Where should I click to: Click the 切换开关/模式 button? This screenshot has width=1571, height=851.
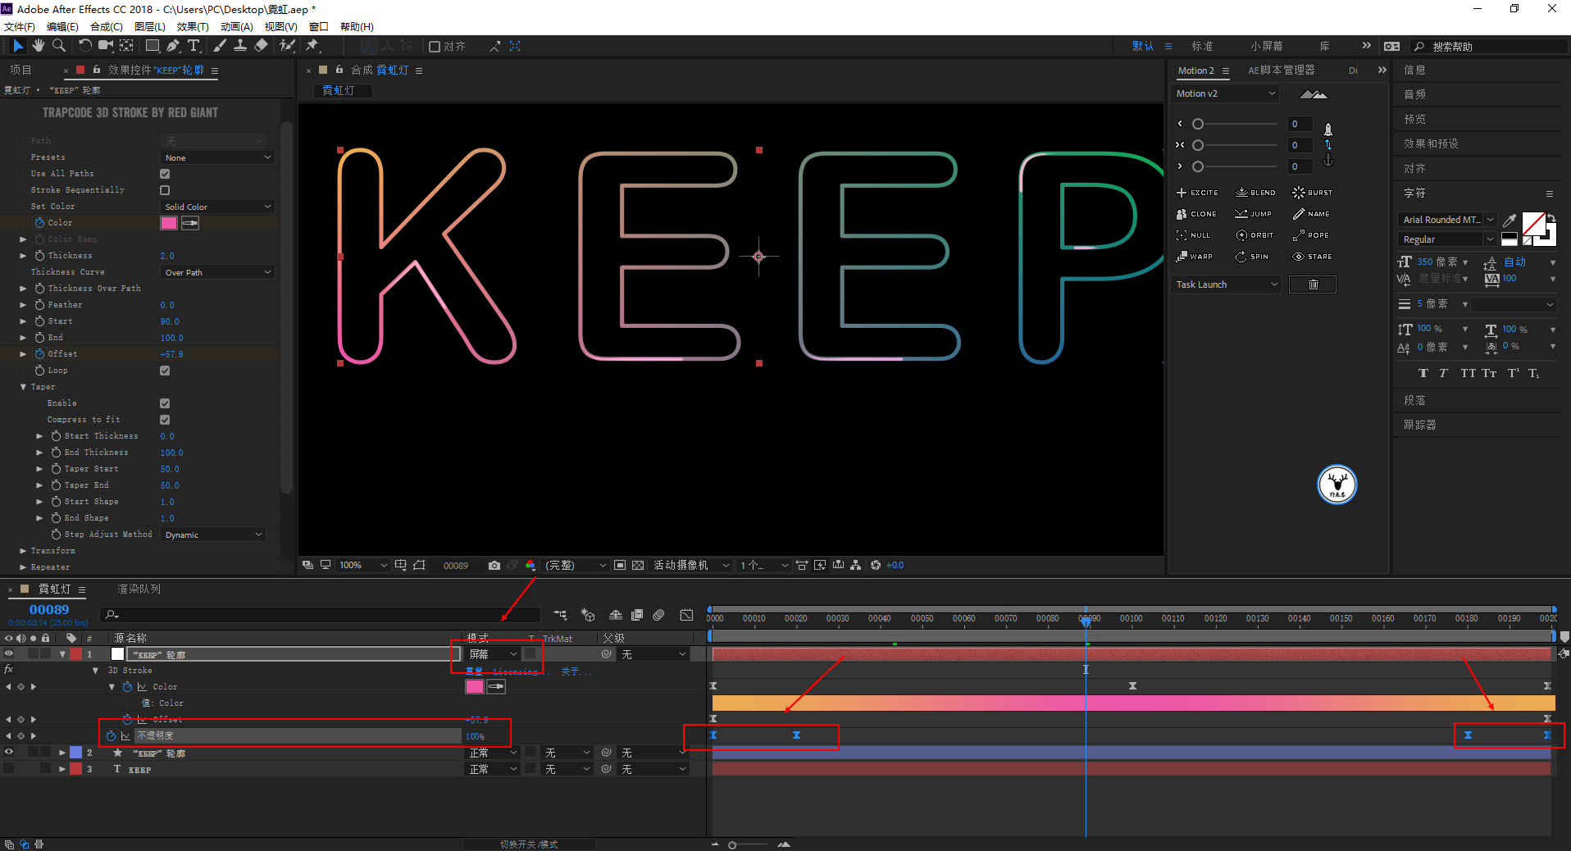pyautogui.click(x=529, y=844)
